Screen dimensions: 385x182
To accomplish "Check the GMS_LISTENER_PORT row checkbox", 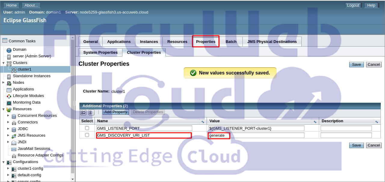I will pos(87,128).
